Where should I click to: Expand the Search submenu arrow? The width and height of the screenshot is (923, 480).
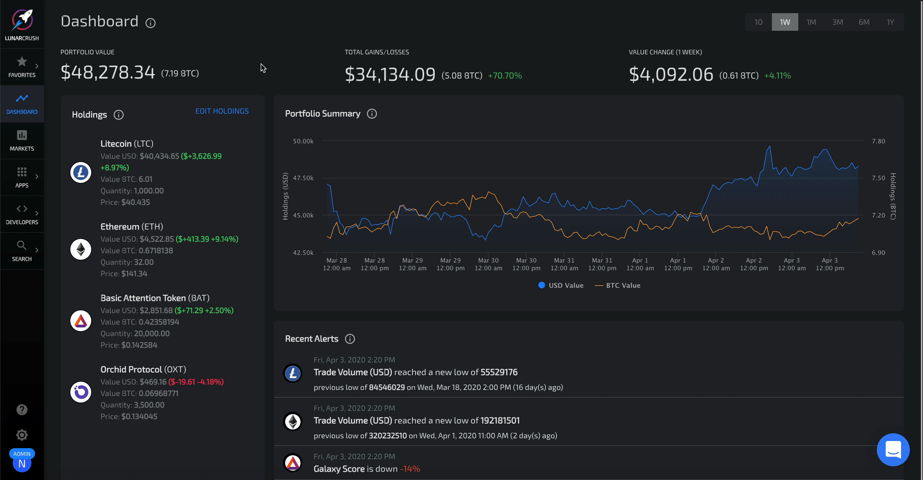[37, 250]
